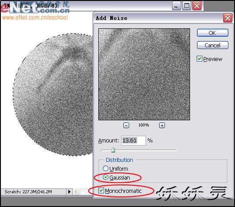Toggle the Preview checkbox
This screenshot has height=207, width=235.
pos(199,59)
